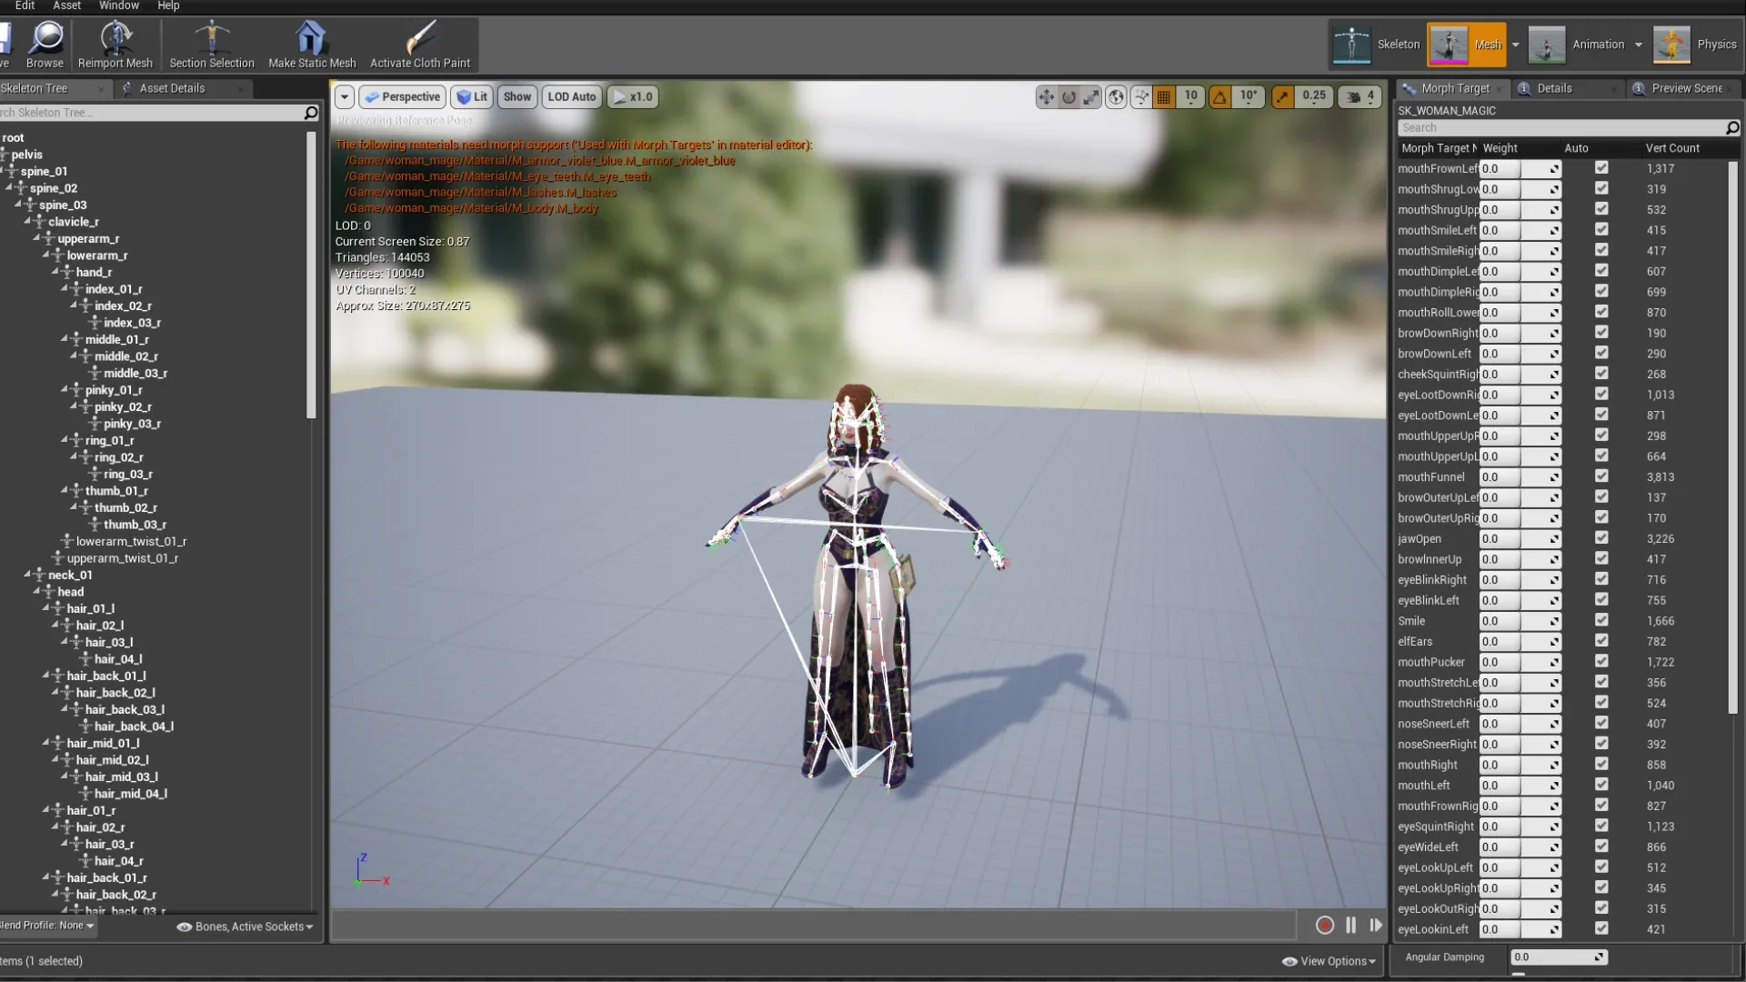1746x982 pixels.
Task: Switch to Skeleton editor mode icon
Action: point(1351,45)
